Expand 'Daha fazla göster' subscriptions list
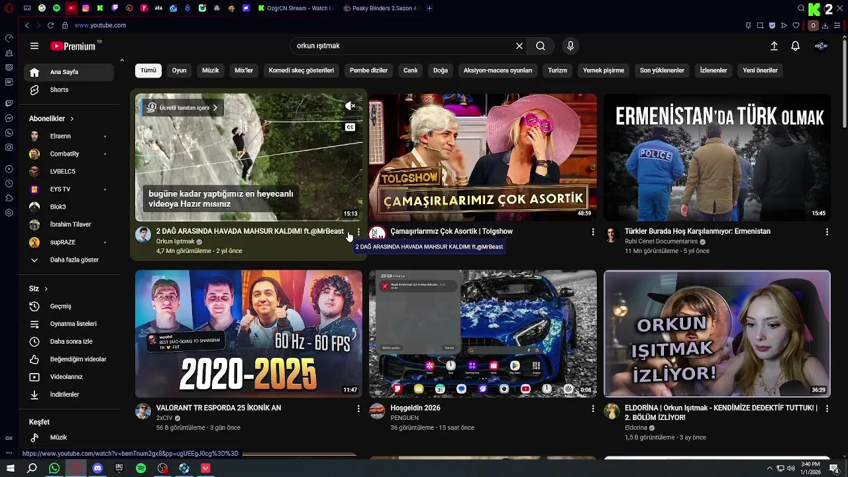 [69, 260]
